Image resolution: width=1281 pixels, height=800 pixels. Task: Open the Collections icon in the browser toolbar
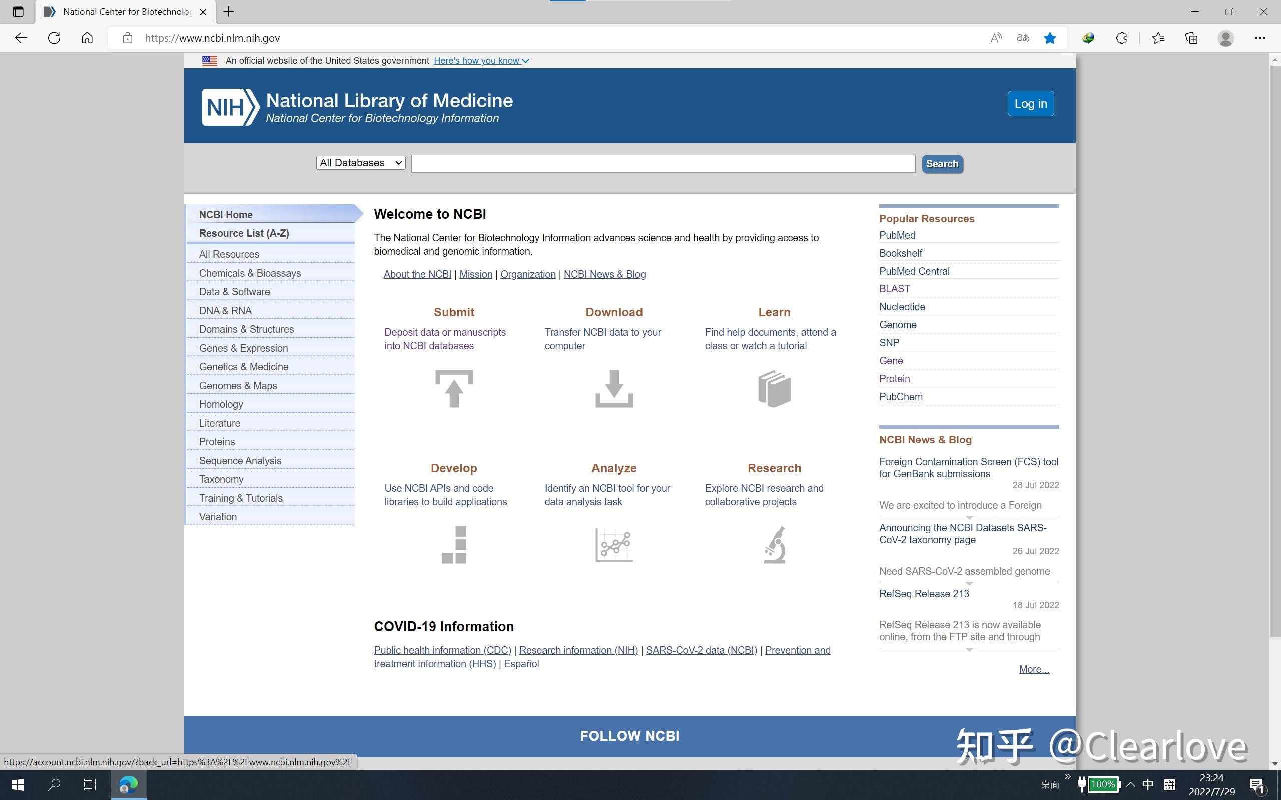[1191, 38]
